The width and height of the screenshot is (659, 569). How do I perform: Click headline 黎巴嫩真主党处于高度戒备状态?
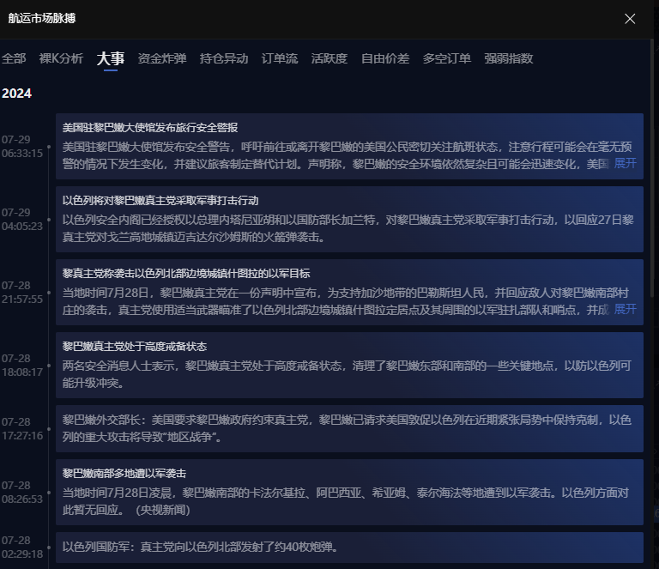point(135,347)
